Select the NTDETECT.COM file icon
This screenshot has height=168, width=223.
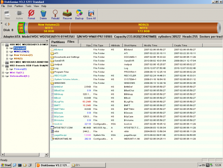click(52, 128)
